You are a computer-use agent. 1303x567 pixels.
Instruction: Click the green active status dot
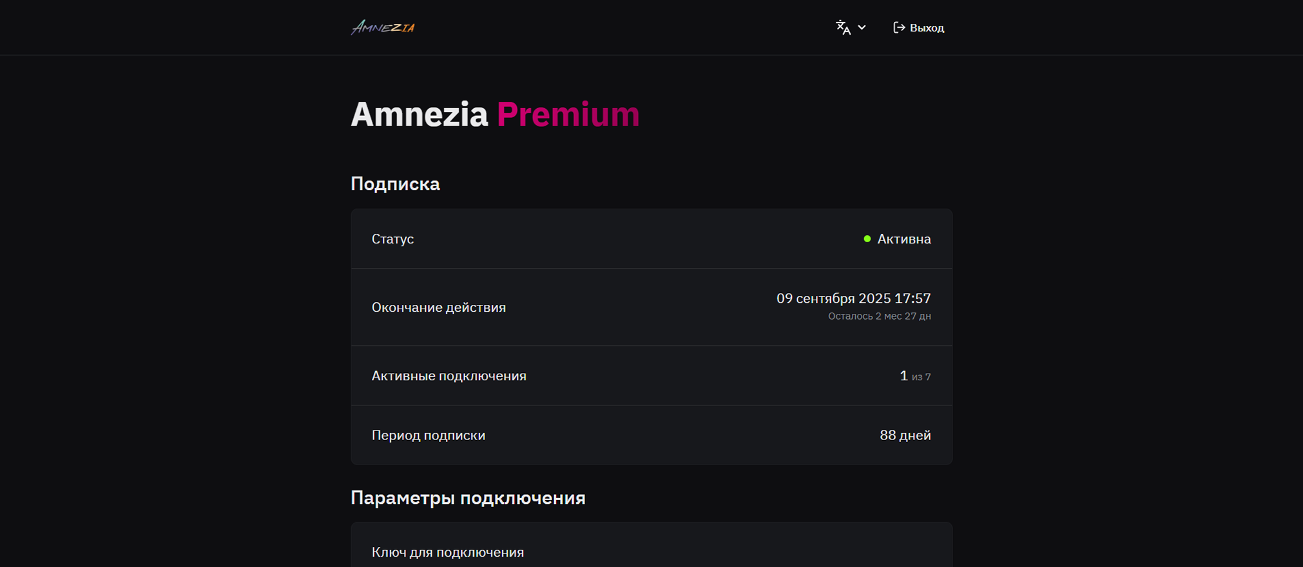(x=867, y=239)
